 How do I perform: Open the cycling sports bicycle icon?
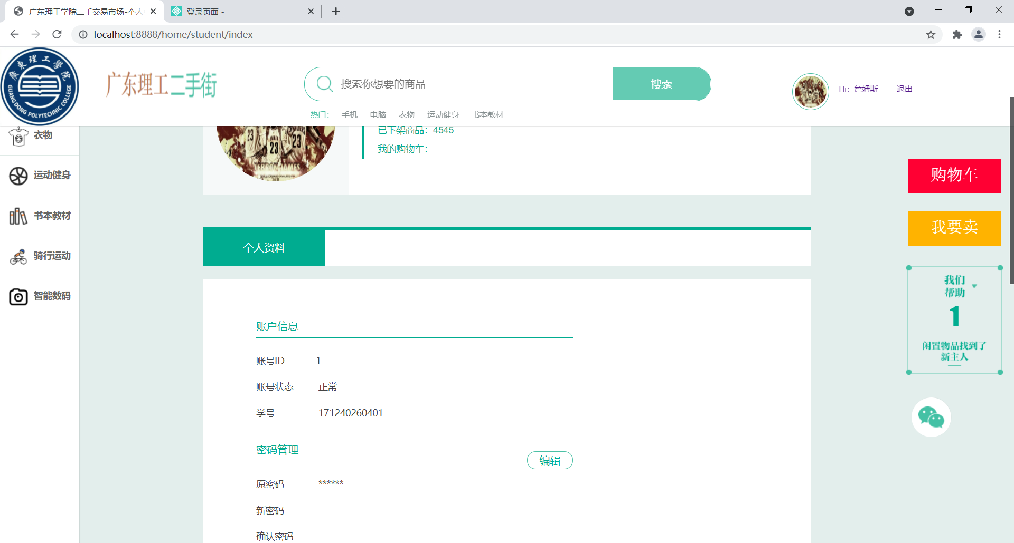(x=18, y=256)
